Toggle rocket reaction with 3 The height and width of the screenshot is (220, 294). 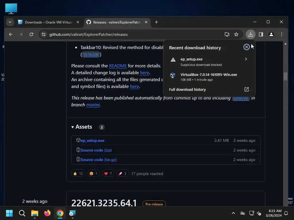click(122, 174)
